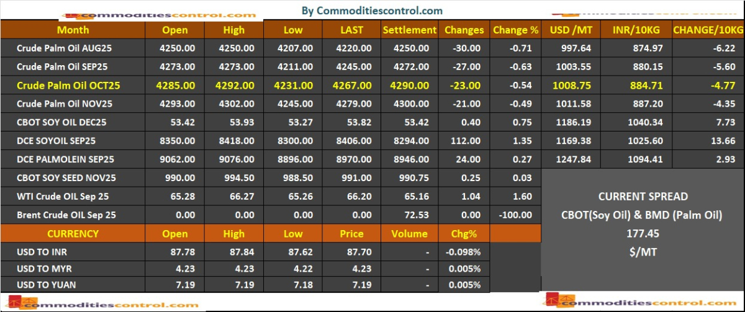Click the CURRENCY section header
The image size is (745, 312).
coord(73,234)
